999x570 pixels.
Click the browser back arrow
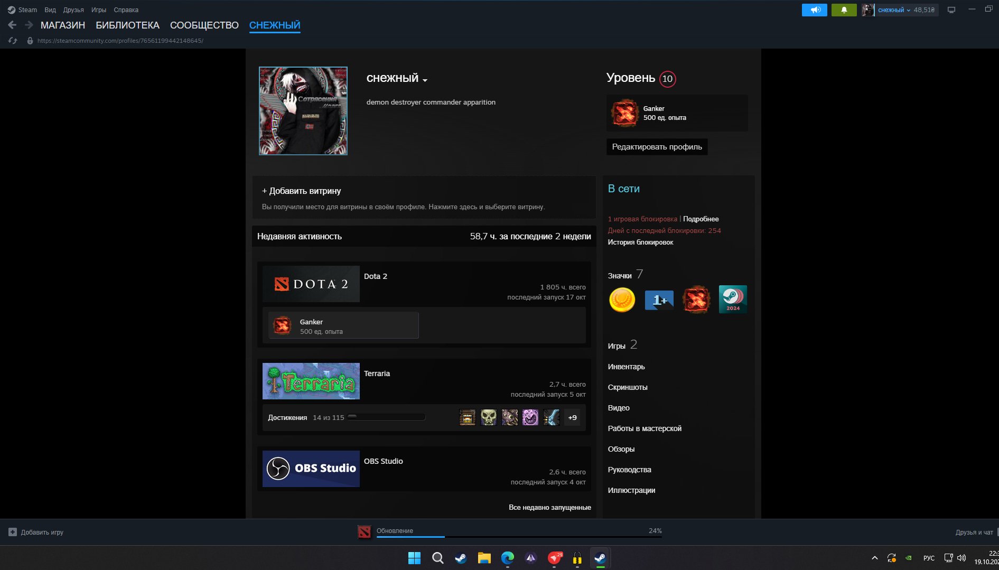click(12, 25)
